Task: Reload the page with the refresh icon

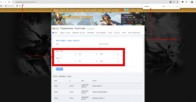Action: click(9, 2)
